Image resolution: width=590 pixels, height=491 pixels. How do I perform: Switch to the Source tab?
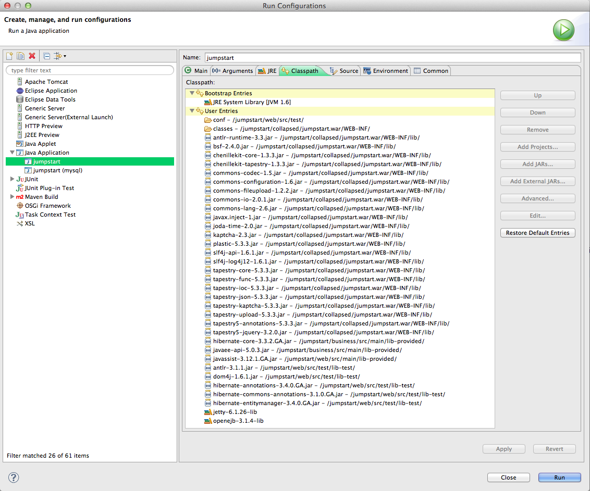(344, 71)
